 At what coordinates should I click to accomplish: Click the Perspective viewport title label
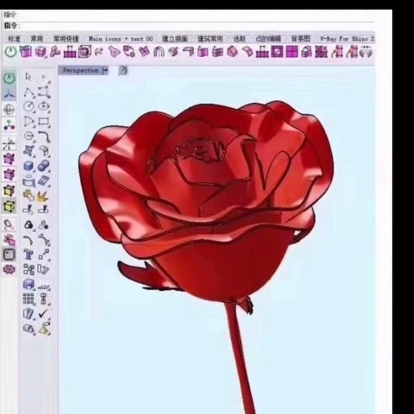pyautogui.click(x=81, y=70)
